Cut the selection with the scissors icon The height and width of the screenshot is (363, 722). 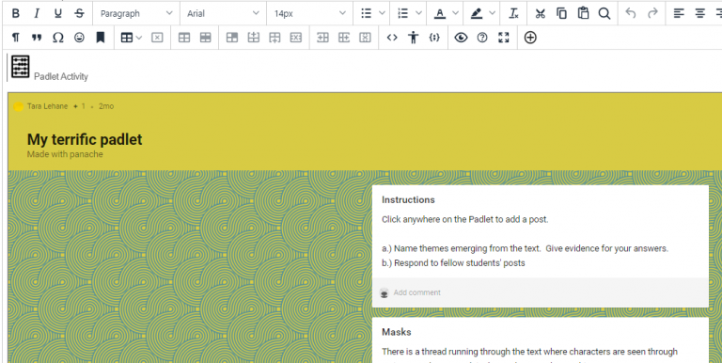click(x=541, y=13)
